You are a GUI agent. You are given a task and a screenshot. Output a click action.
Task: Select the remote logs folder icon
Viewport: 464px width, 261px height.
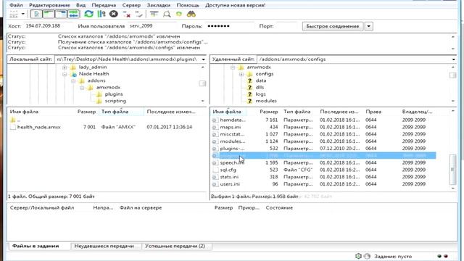point(249,94)
